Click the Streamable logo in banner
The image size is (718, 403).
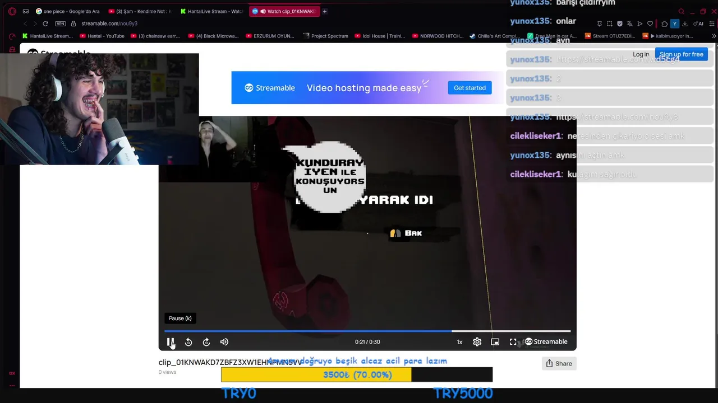270,88
